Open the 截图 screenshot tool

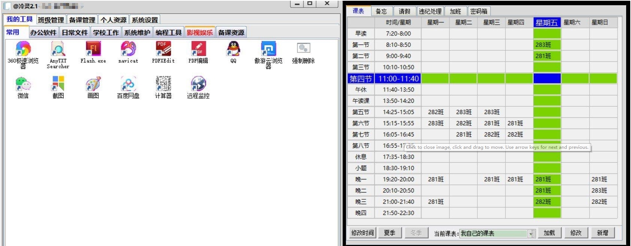(58, 87)
